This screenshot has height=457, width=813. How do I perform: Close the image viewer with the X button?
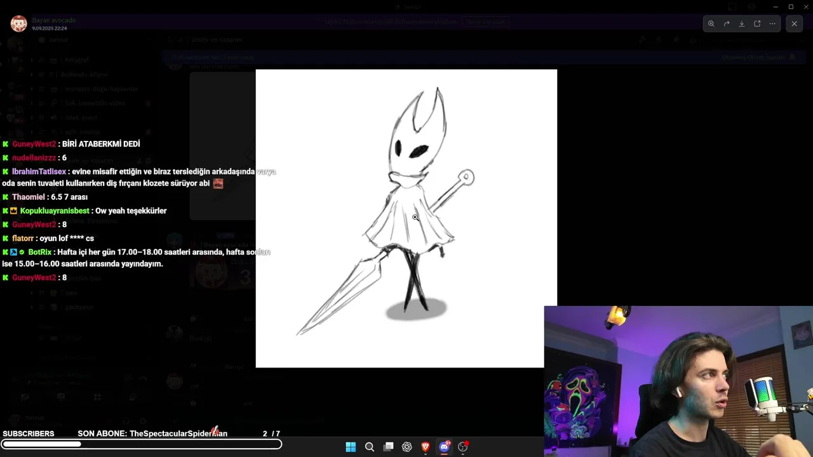794,23
